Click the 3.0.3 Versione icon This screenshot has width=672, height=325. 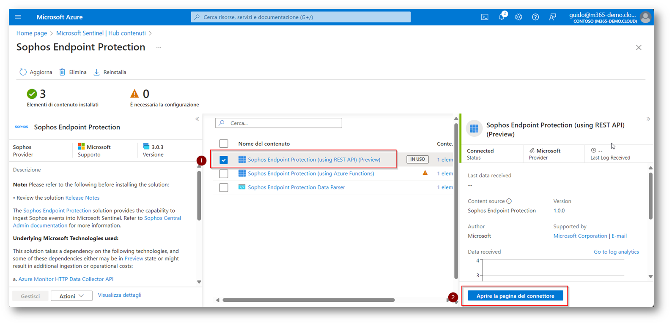(146, 146)
